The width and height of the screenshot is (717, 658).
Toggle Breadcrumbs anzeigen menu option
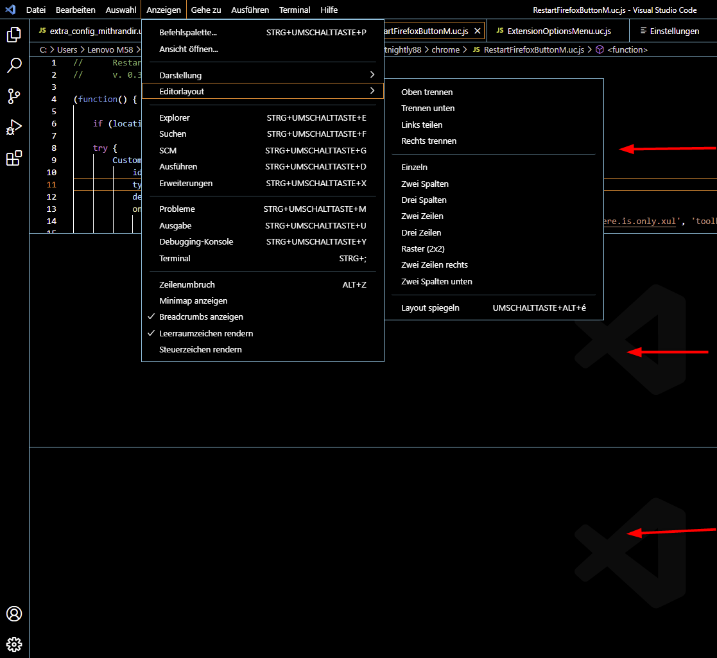(263, 317)
